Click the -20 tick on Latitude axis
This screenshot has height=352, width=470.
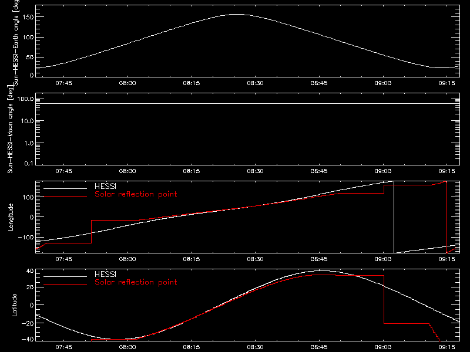coord(28,323)
